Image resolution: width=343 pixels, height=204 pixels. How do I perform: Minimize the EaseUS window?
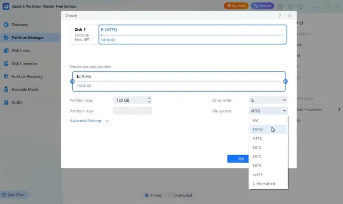(x=317, y=7)
